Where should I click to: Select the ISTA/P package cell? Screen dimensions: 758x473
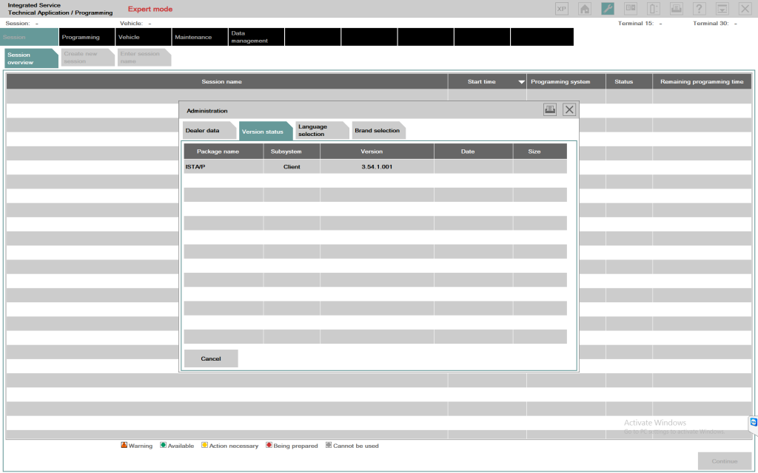pos(224,166)
